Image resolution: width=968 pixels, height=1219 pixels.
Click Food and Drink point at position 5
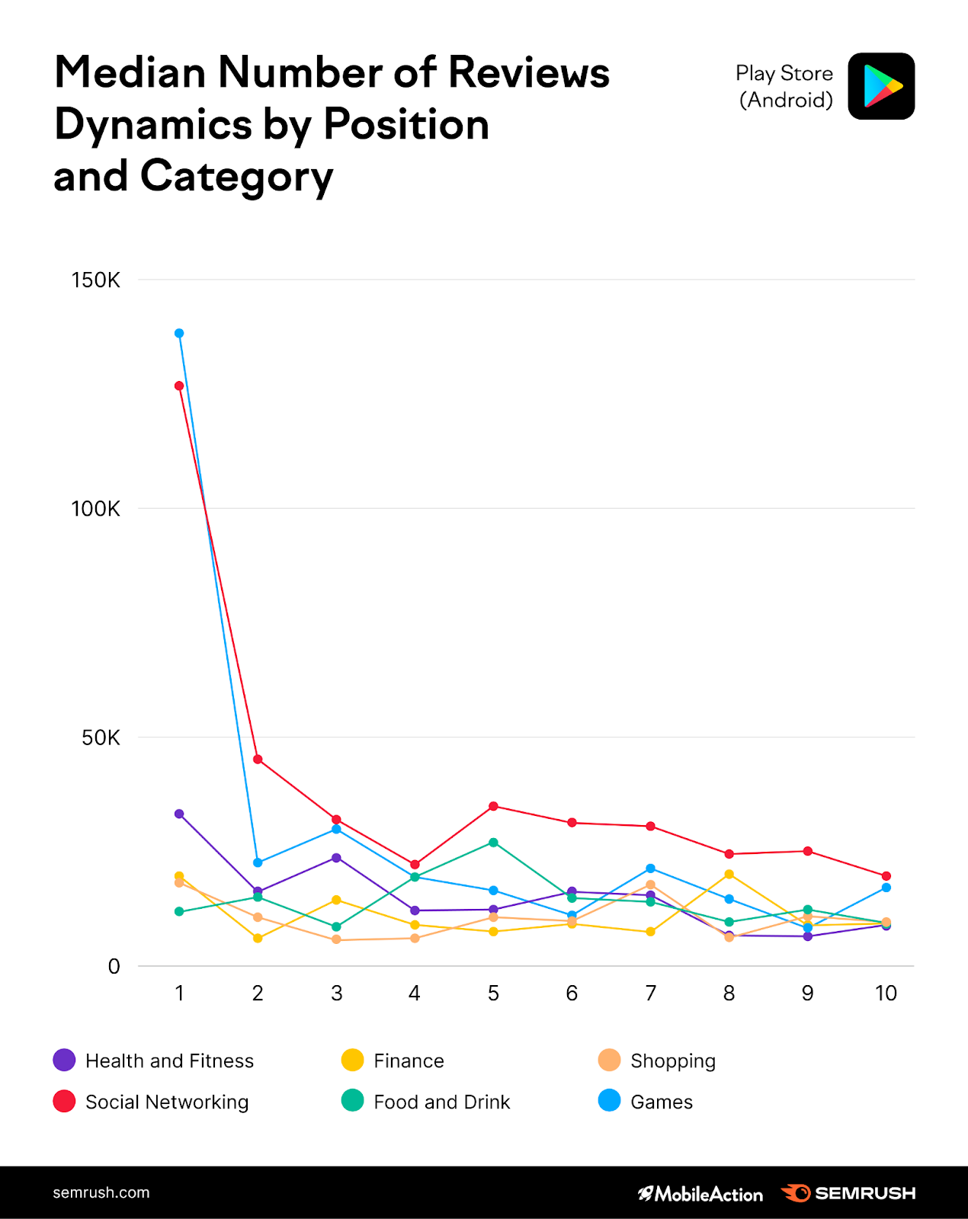(x=493, y=843)
